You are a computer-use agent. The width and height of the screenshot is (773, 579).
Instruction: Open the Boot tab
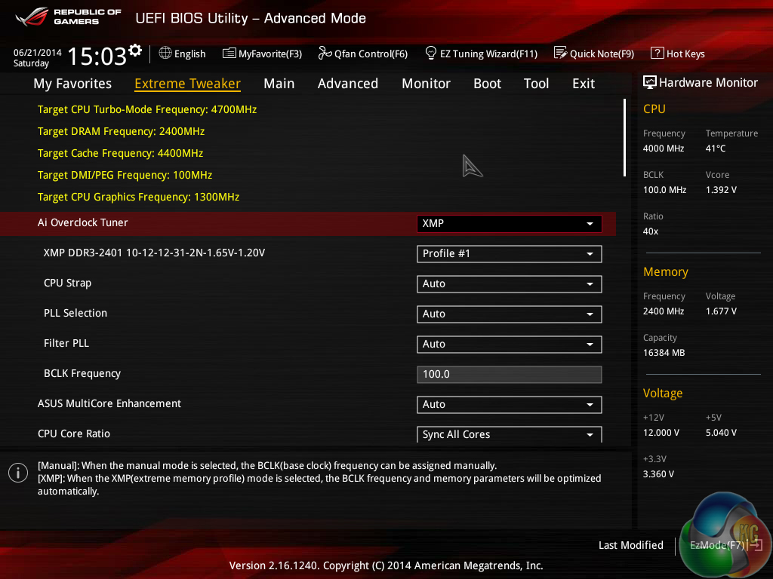tap(487, 84)
